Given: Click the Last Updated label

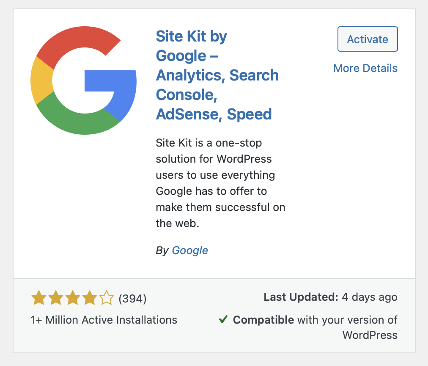Looking at the screenshot, I should pos(301,297).
